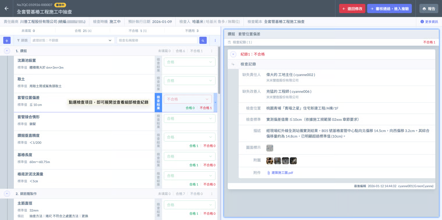Screen dimensions: 442x220
Task: Click the red 退回修改 button
Action: (352, 9)
